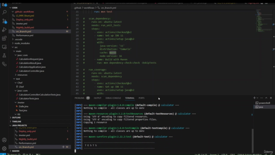Screen dimensions: 275x155
Task: Open the Chef file under Chef folder
Action: (x=21, y=87)
